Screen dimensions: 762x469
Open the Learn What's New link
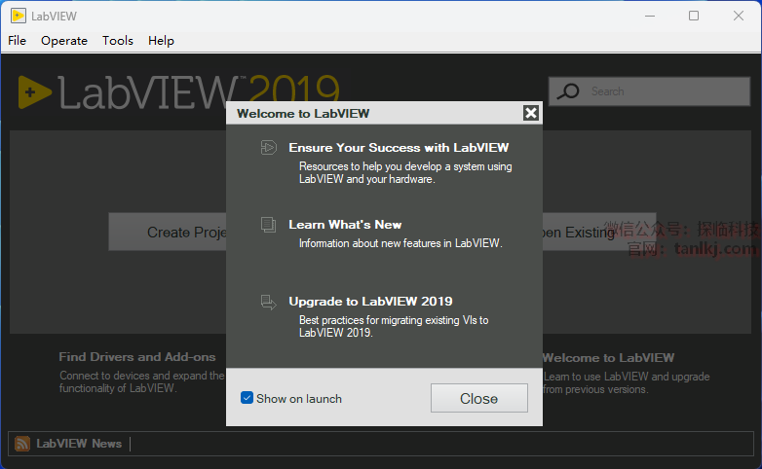345,225
